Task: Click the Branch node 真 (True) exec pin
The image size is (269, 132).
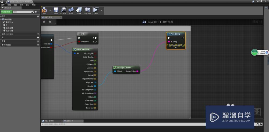Action: coord(96,38)
